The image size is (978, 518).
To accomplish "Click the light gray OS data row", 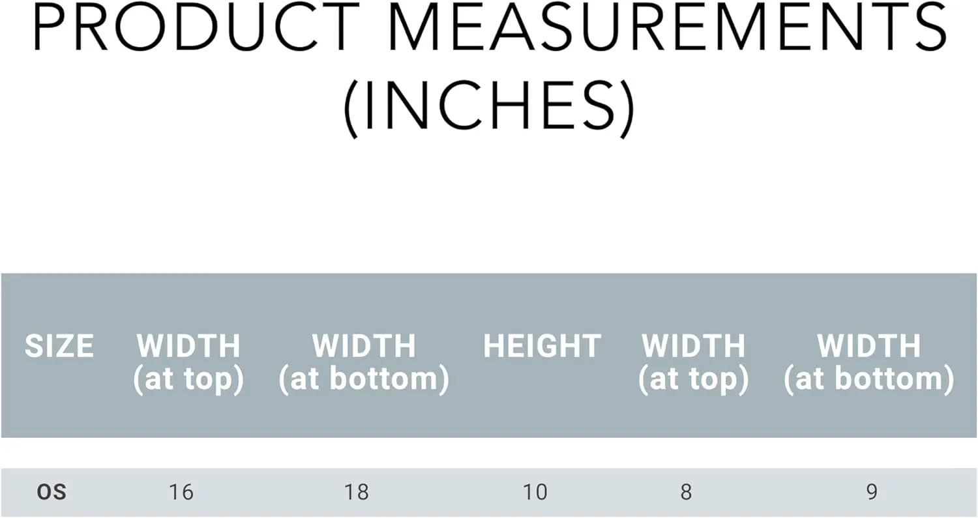I will point(489,492).
